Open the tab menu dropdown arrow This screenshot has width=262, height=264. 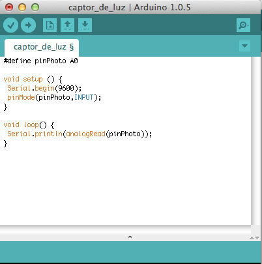[x=244, y=46]
